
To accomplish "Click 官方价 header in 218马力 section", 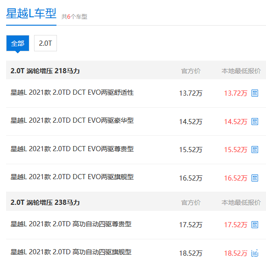I will click(191, 71).
